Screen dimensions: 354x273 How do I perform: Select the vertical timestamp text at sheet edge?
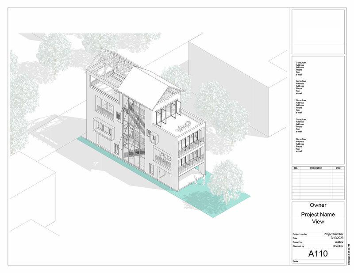pos(349,254)
